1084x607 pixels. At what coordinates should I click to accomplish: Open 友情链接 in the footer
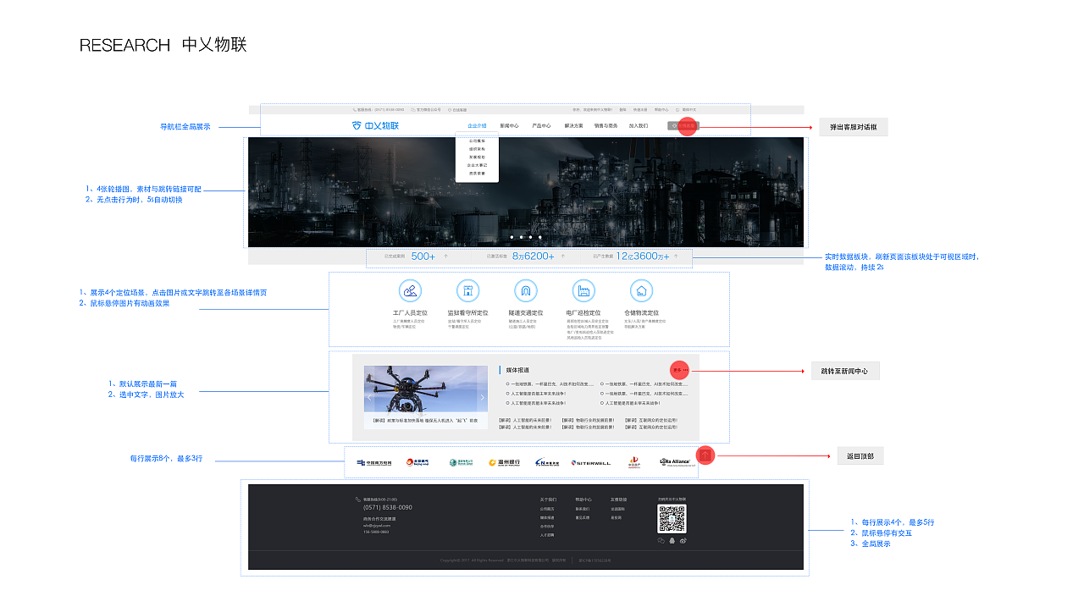(x=619, y=499)
